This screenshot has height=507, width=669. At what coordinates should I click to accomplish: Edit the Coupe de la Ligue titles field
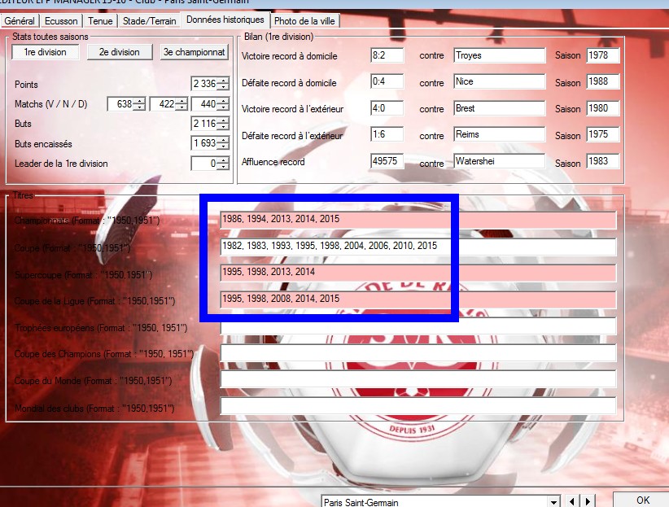[418, 299]
